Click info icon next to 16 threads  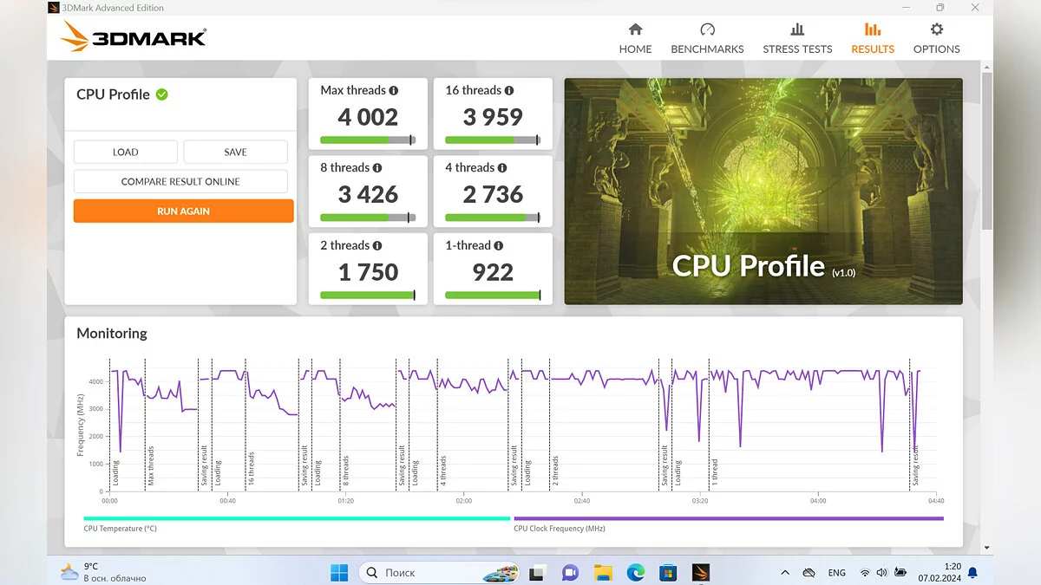[x=509, y=91]
